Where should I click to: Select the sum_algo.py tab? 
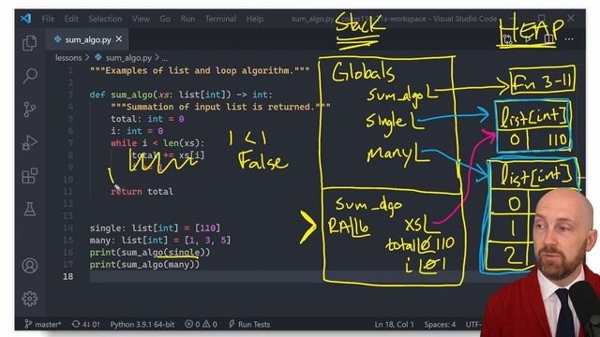point(87,39)
